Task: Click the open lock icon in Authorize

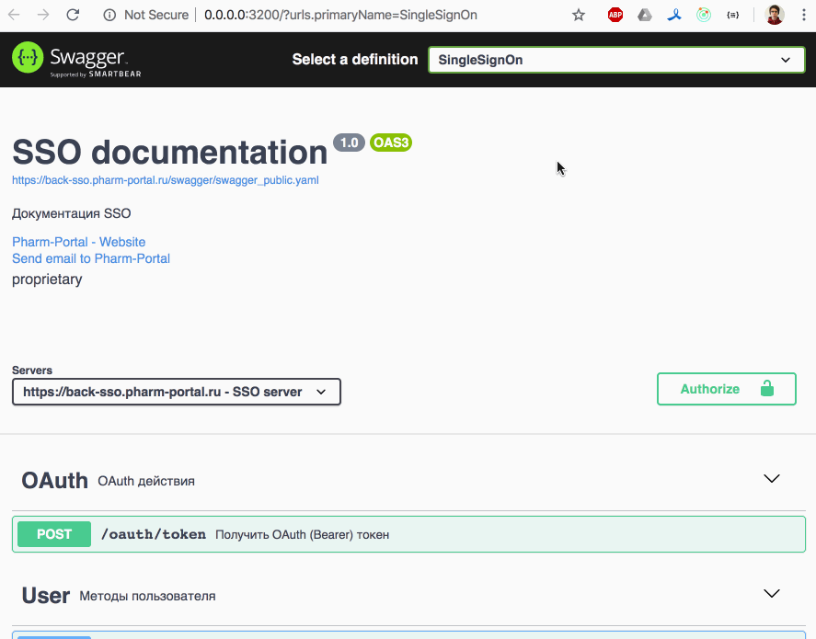Action: tap(767, 388)
